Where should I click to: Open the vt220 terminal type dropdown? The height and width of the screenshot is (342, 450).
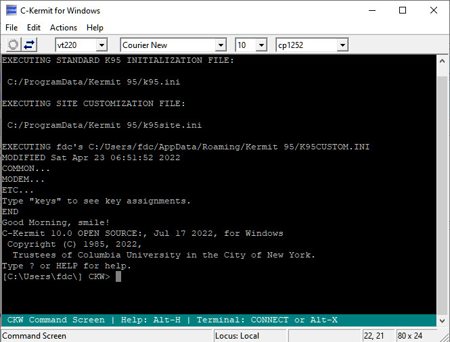102,45
